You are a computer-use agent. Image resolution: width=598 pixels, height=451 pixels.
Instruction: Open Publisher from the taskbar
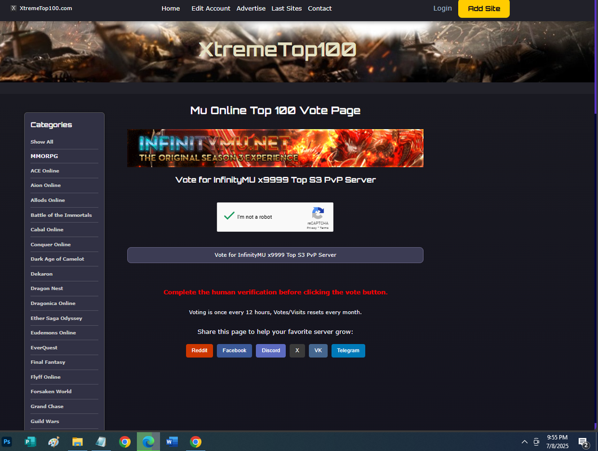pyautogui.click(x=30, y=441)
